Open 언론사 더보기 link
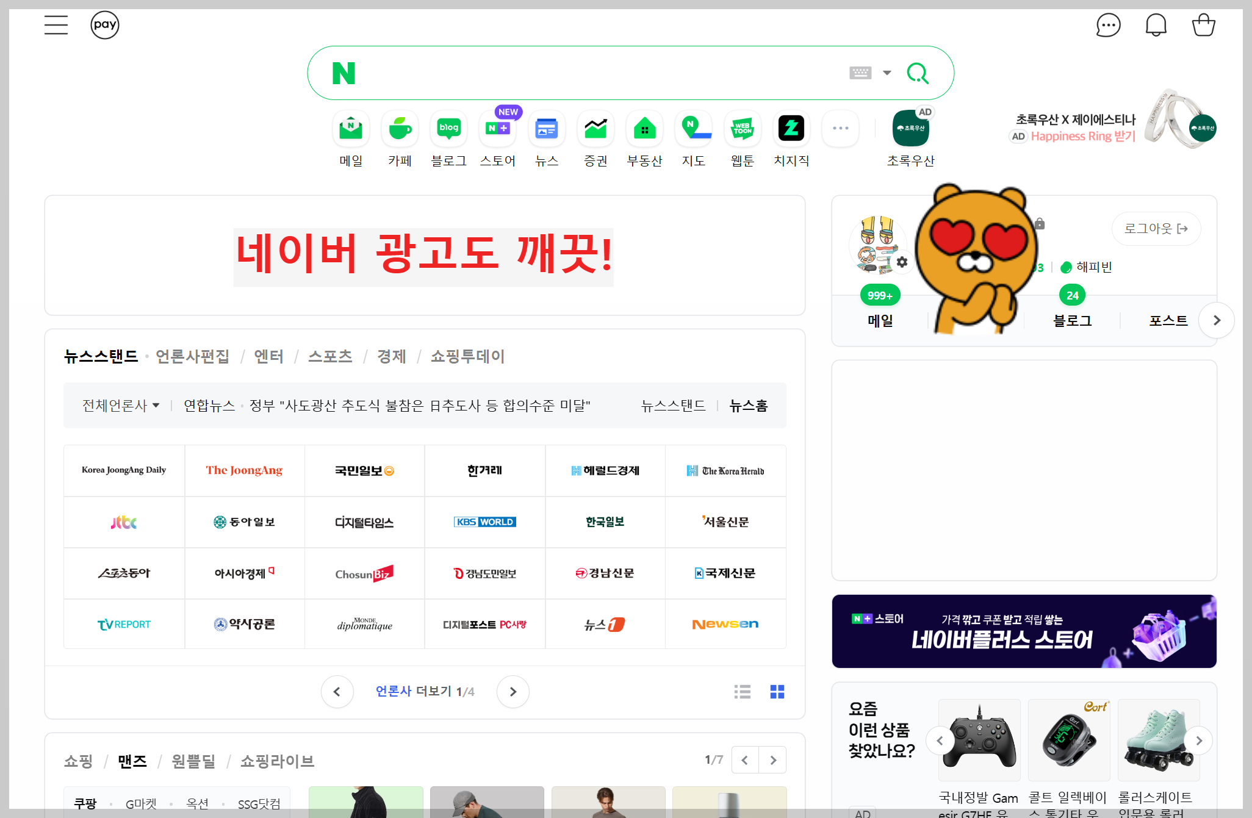Viewport: 1252px width, 818px height. (x=413, y=691)
